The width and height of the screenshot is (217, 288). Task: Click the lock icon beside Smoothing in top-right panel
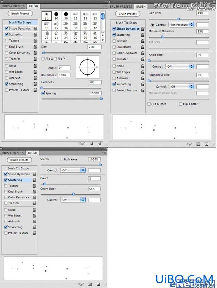tap(143, 84)
